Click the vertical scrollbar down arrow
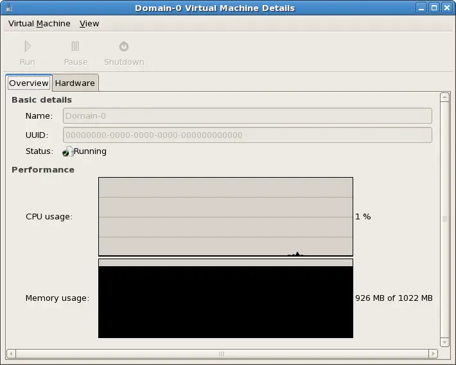This screenshot has width=456, height=365. (x=444, y=343)
